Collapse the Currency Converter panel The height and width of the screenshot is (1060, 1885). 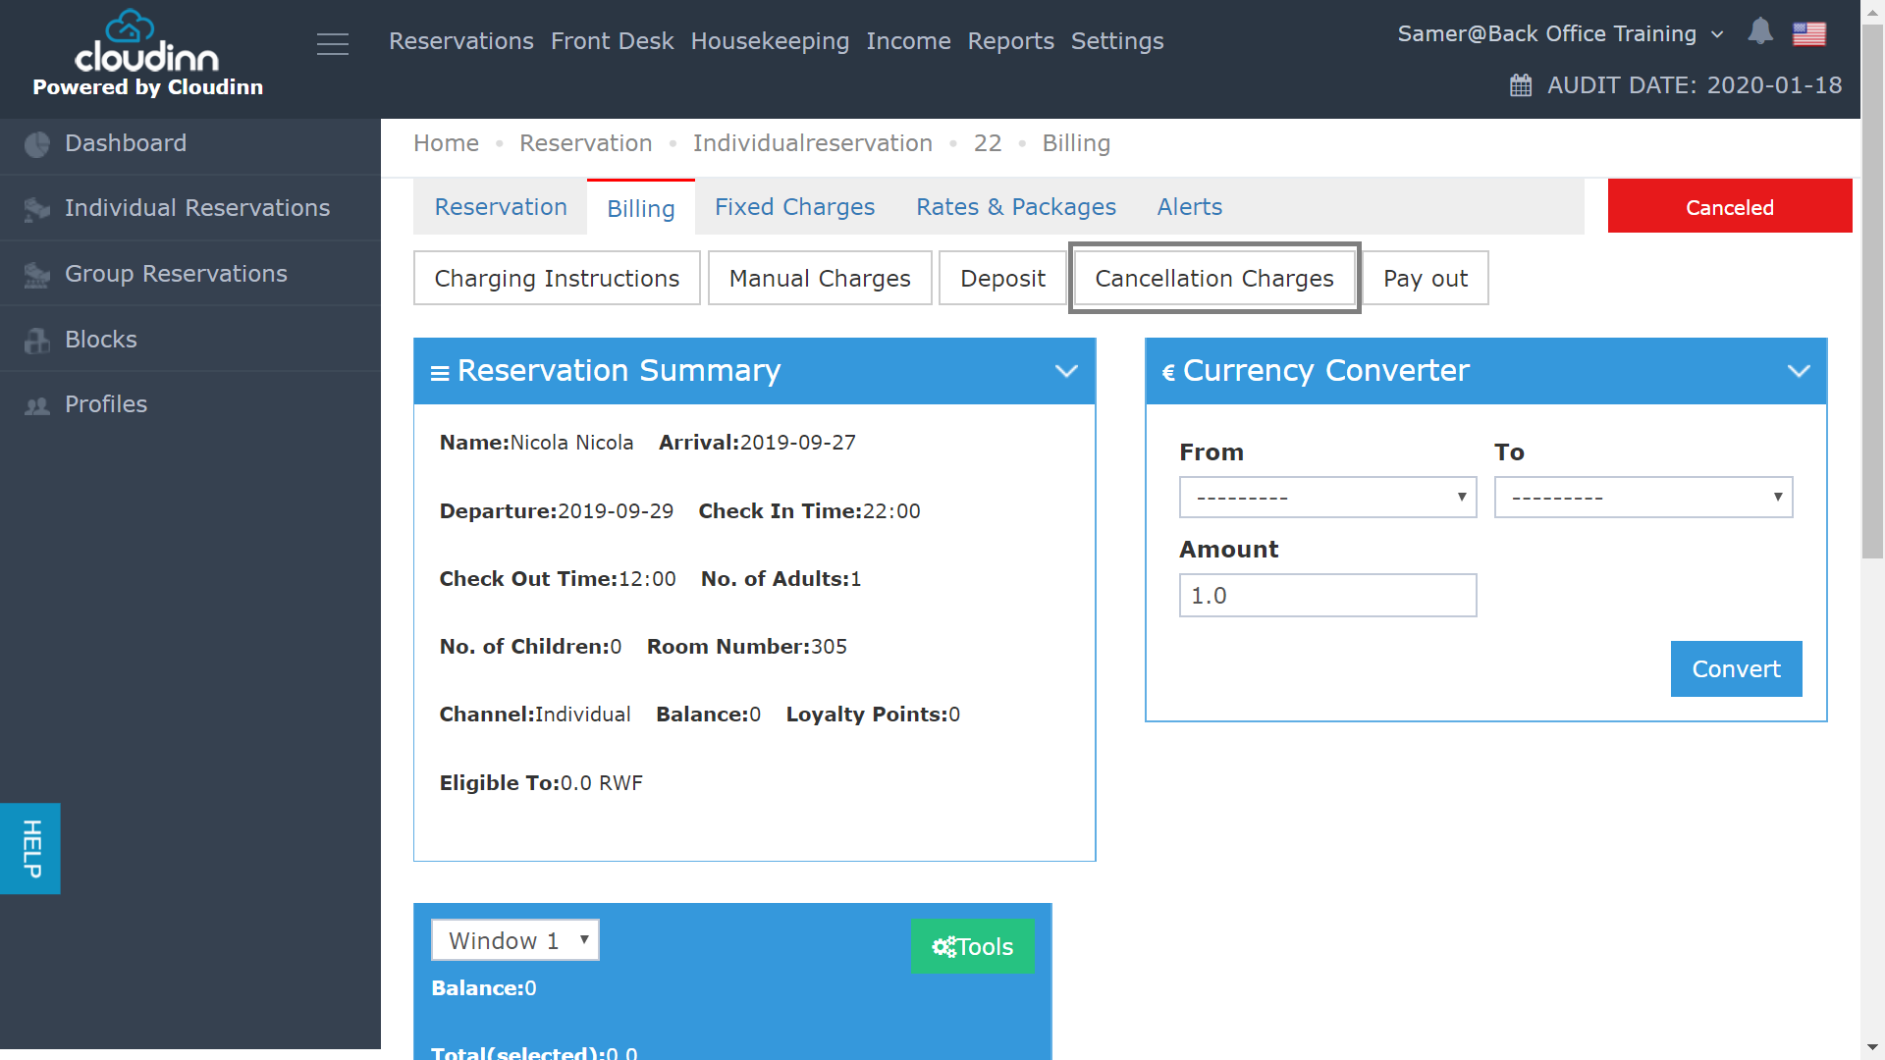coord(1799,371)
